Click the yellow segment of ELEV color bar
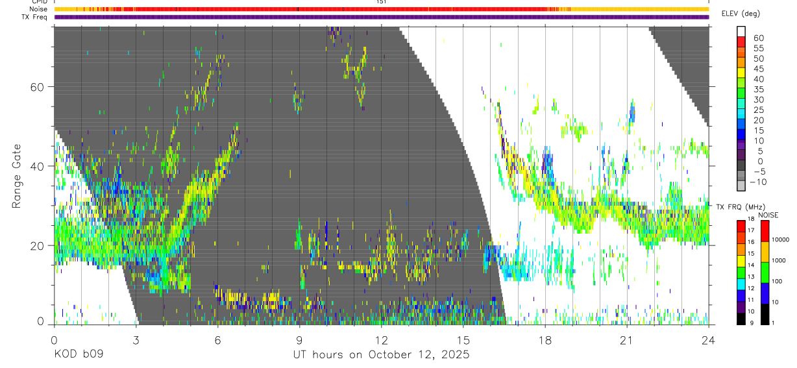The width and height of the screenshot is (797, 368). point(741,73)
